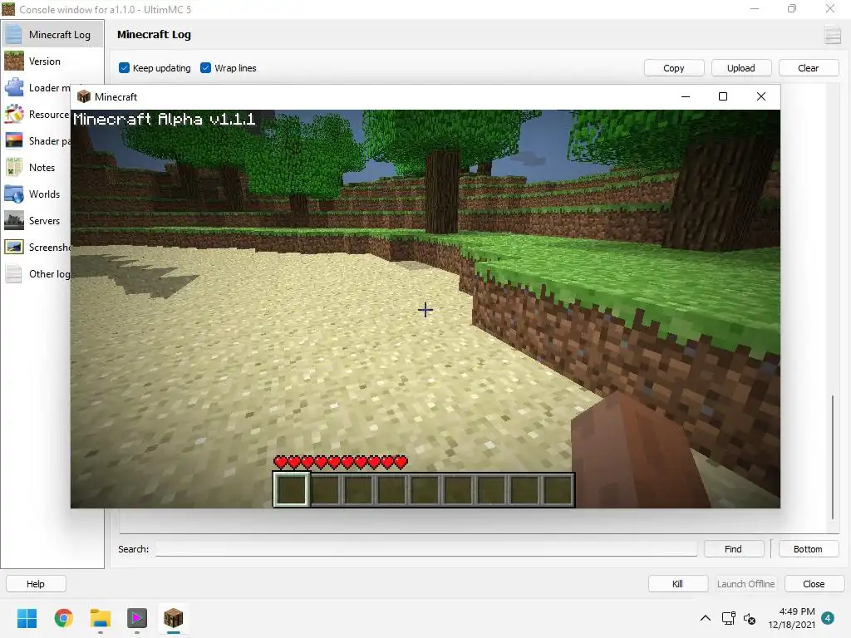Click the Launch Offline button
The height and width of the screenshot is (638, 851).
(745, 584)
